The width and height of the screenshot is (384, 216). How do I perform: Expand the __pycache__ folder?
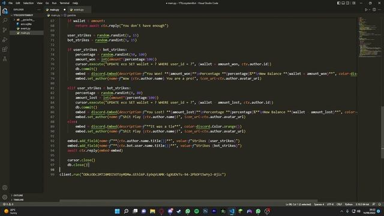pos(26,20)
